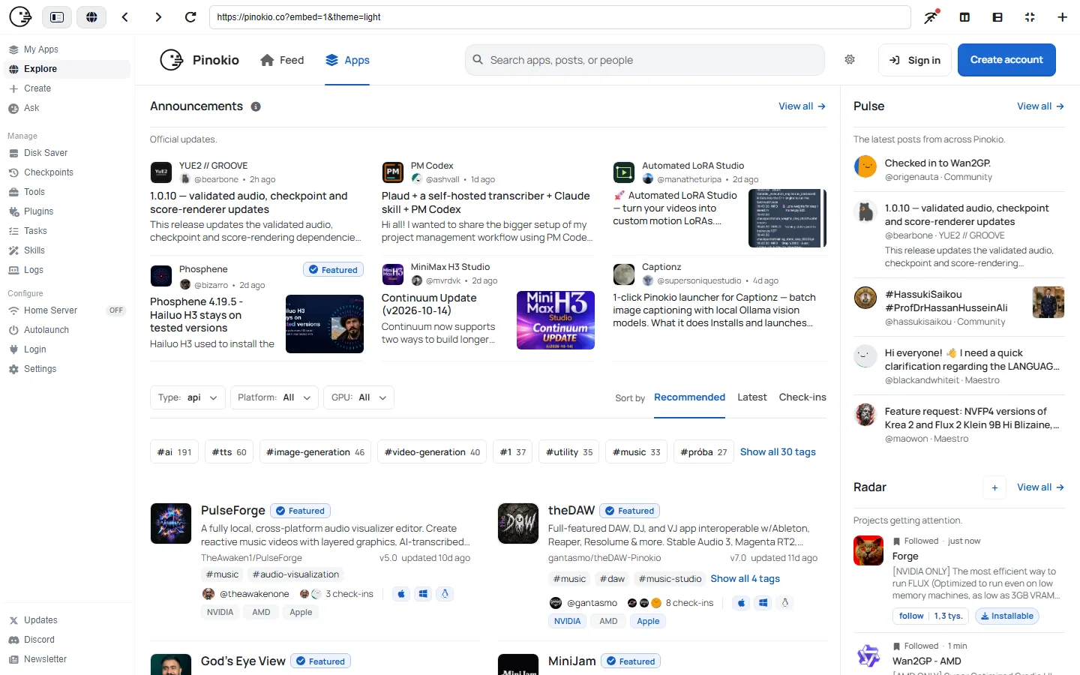Expand tag list with Show all 30 tags
Screen dimensions: 1080x675
click(x=778, y=452)
